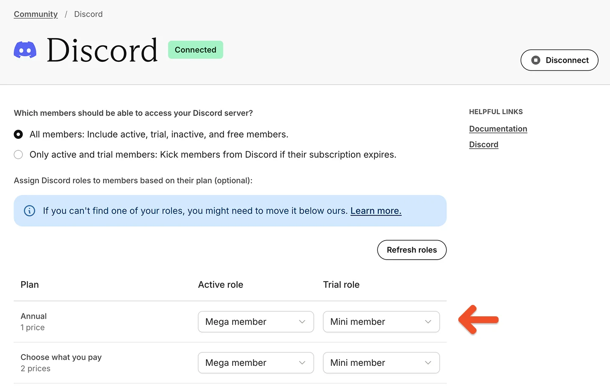Click the '2 prices' text

click(x=36, y=368)
